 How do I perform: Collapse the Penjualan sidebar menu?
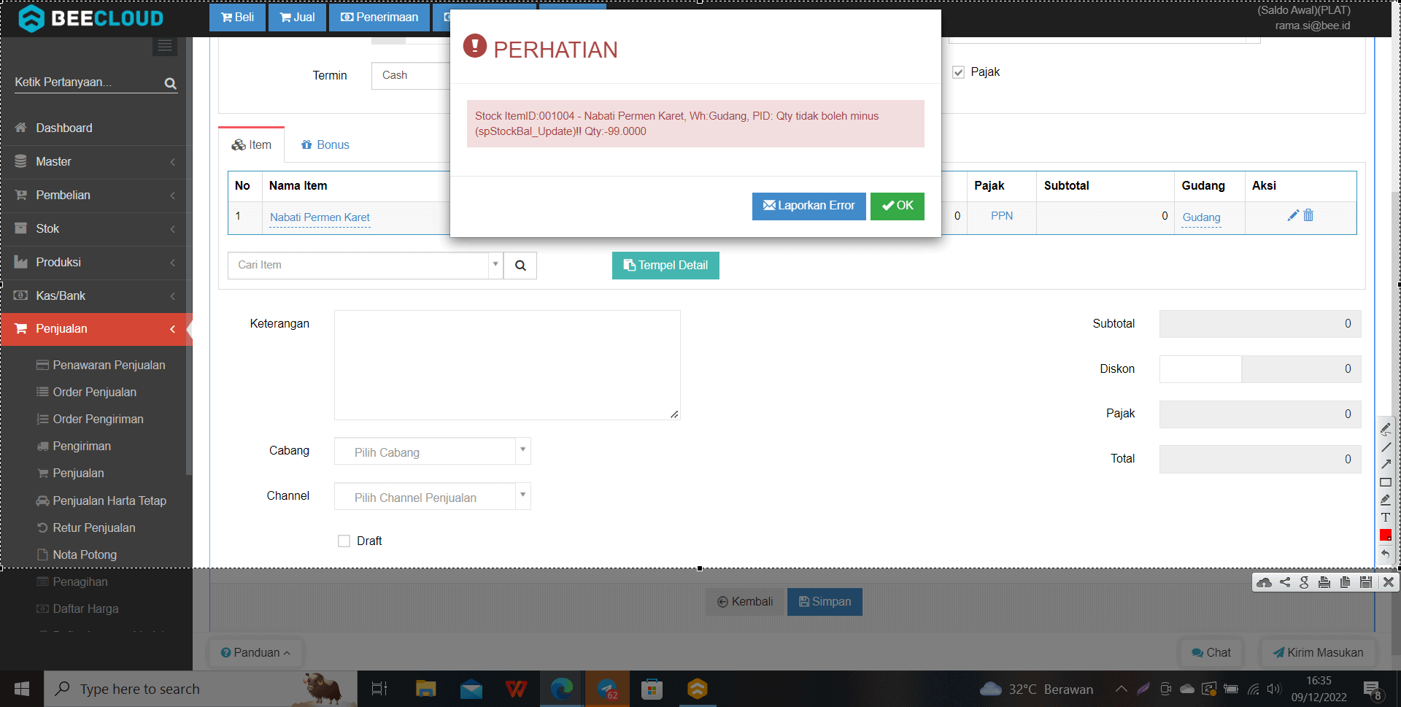pyautogui.click(x=96, y=329)
